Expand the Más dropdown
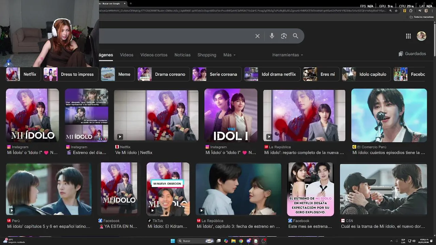 tap(229, 55)
